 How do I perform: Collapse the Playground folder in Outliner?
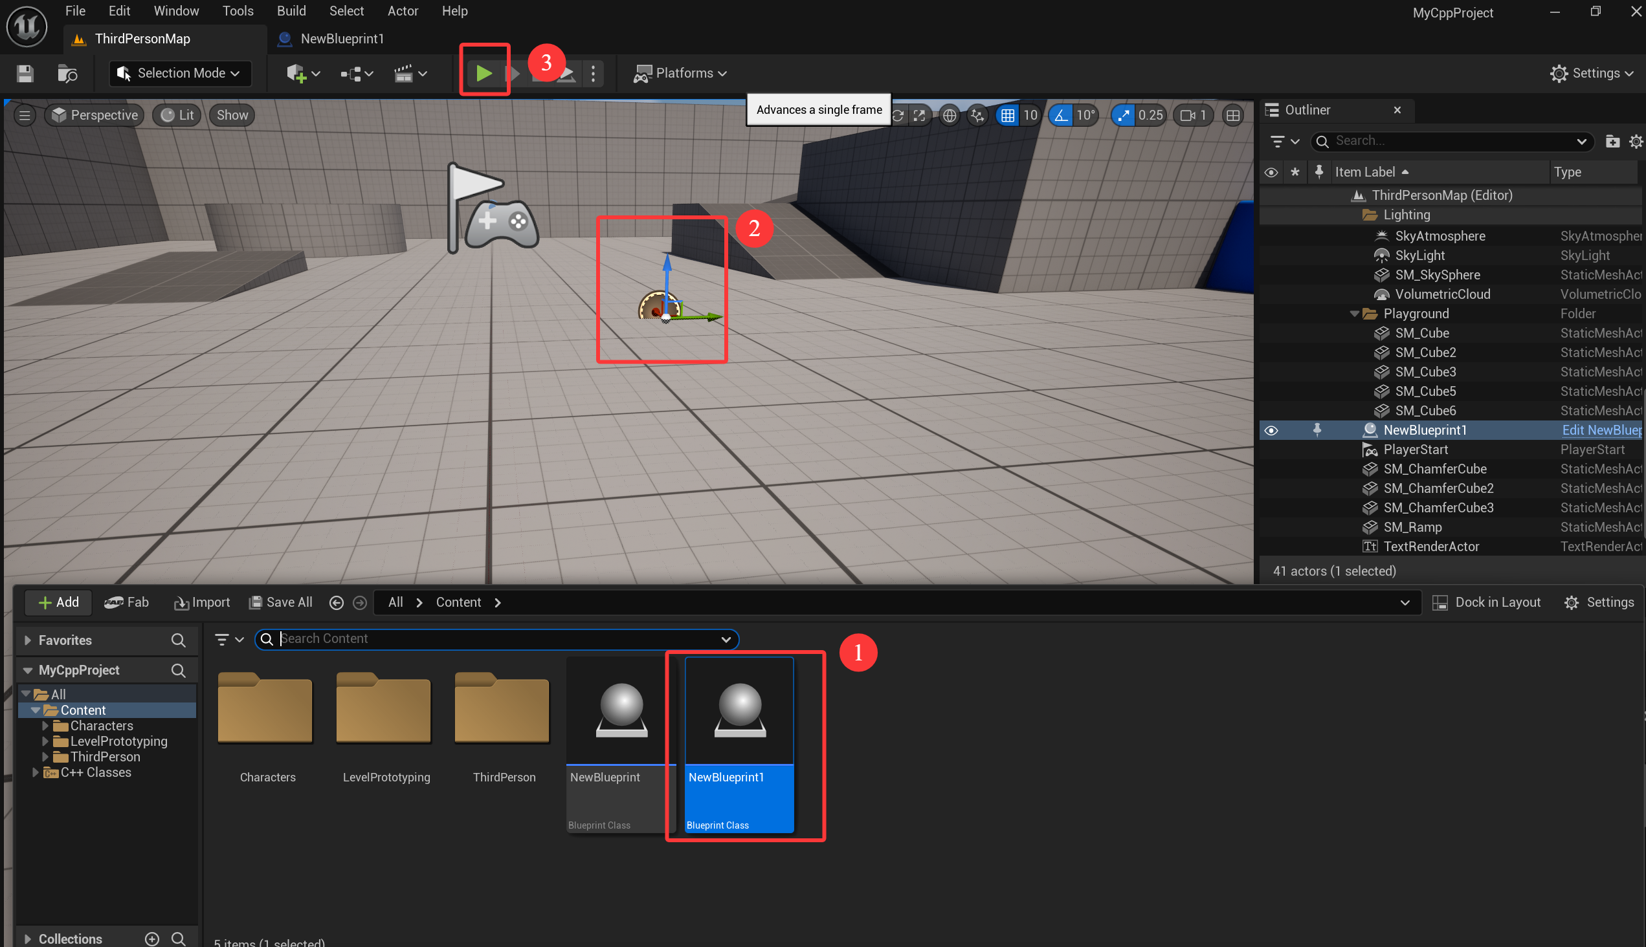[x=1354, y=314]
